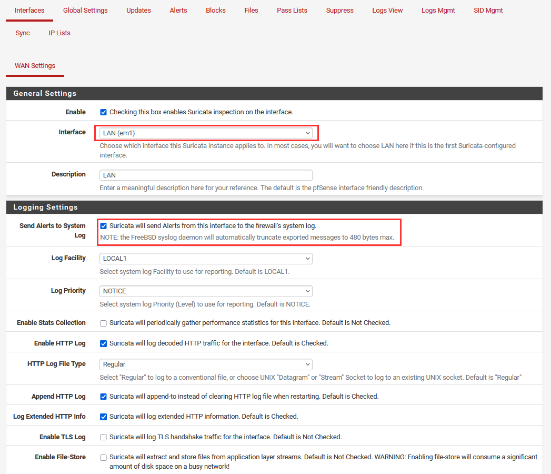The width and height of the screenshot is (551, 474).
Task: Open the Suppress tab
Action: pos(339,11)
